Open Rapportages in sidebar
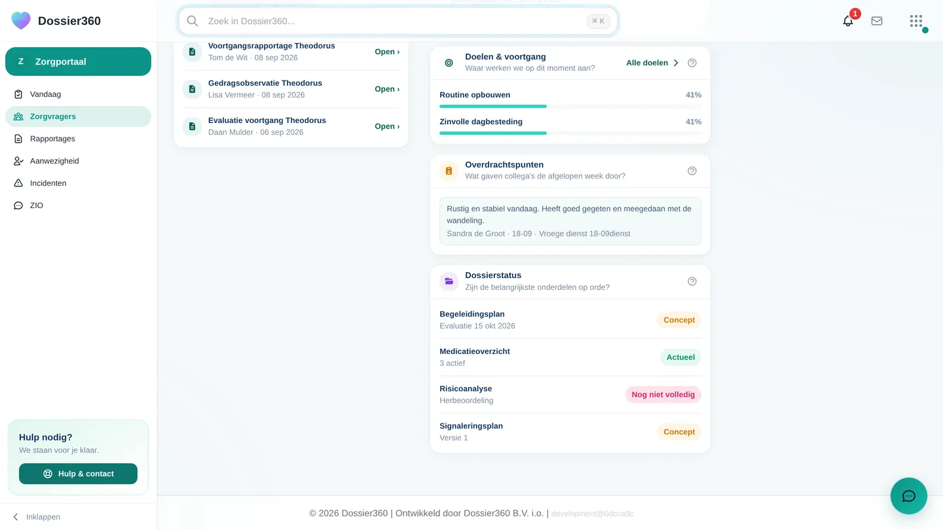 pos(78,139)
